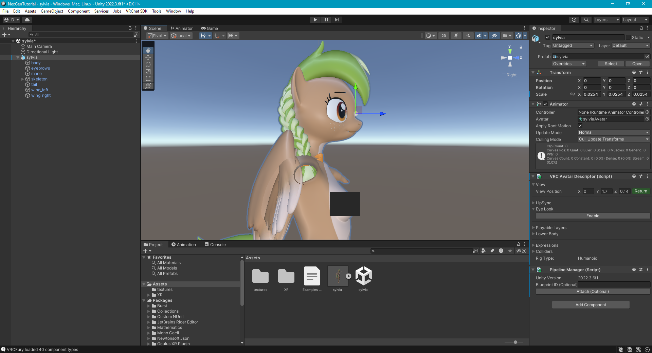Viewport: 652px width, 353px height.
Task: Select the Hand view tool
Action: [148, 50]
